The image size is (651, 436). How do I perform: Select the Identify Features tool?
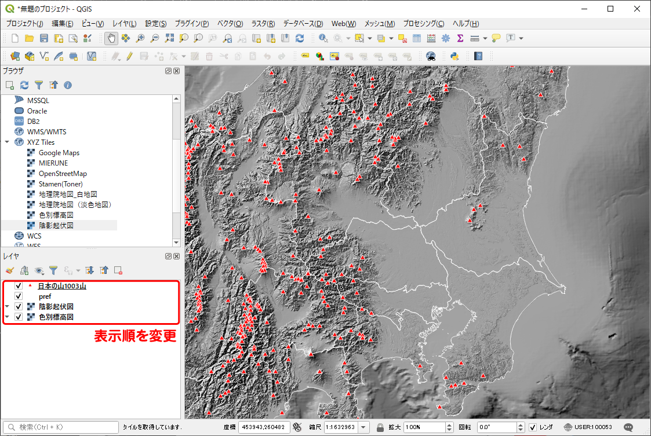pos(323,38)
